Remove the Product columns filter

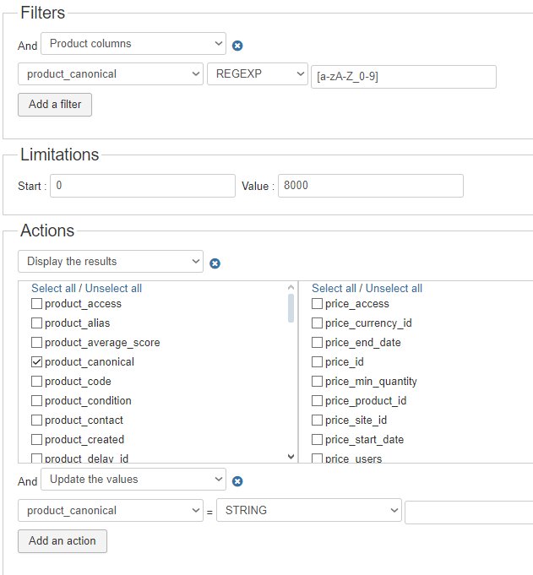coord(237,46)
